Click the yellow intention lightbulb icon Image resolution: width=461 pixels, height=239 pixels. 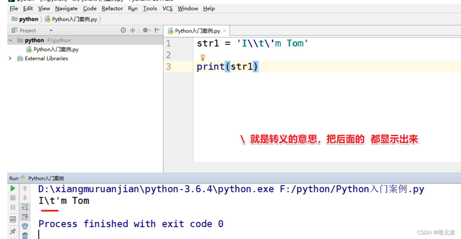point(203,57)
